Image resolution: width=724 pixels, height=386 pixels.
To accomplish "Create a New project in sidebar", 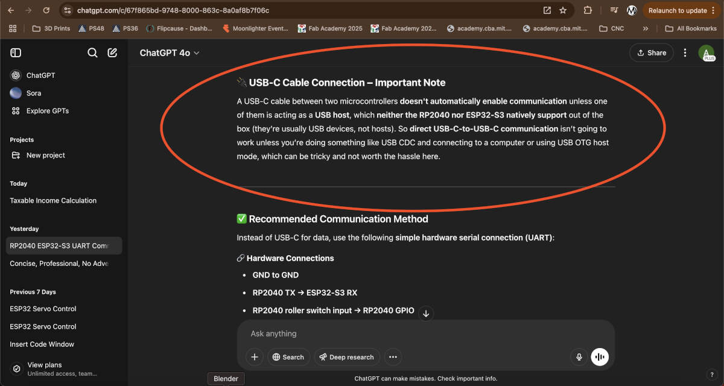I will 64,155.
